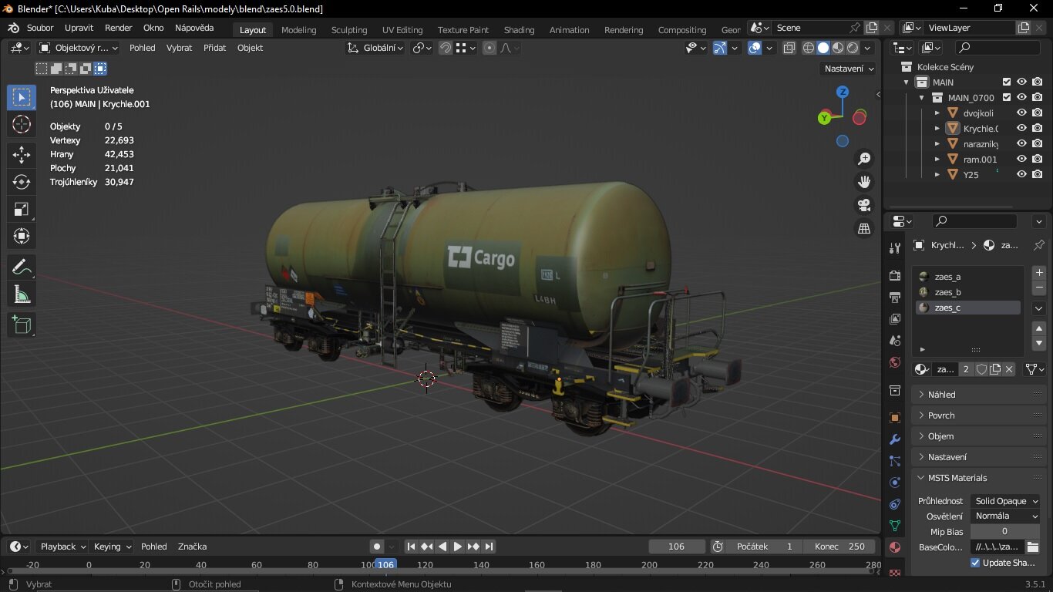Image resolution: width=1053 pixels, height=592 pixels.
Task: Expand the Povrch panel
Action: point(941,415)
